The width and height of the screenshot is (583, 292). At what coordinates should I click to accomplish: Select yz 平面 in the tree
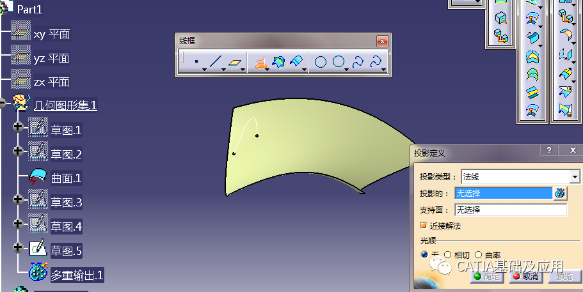point(52,58)
